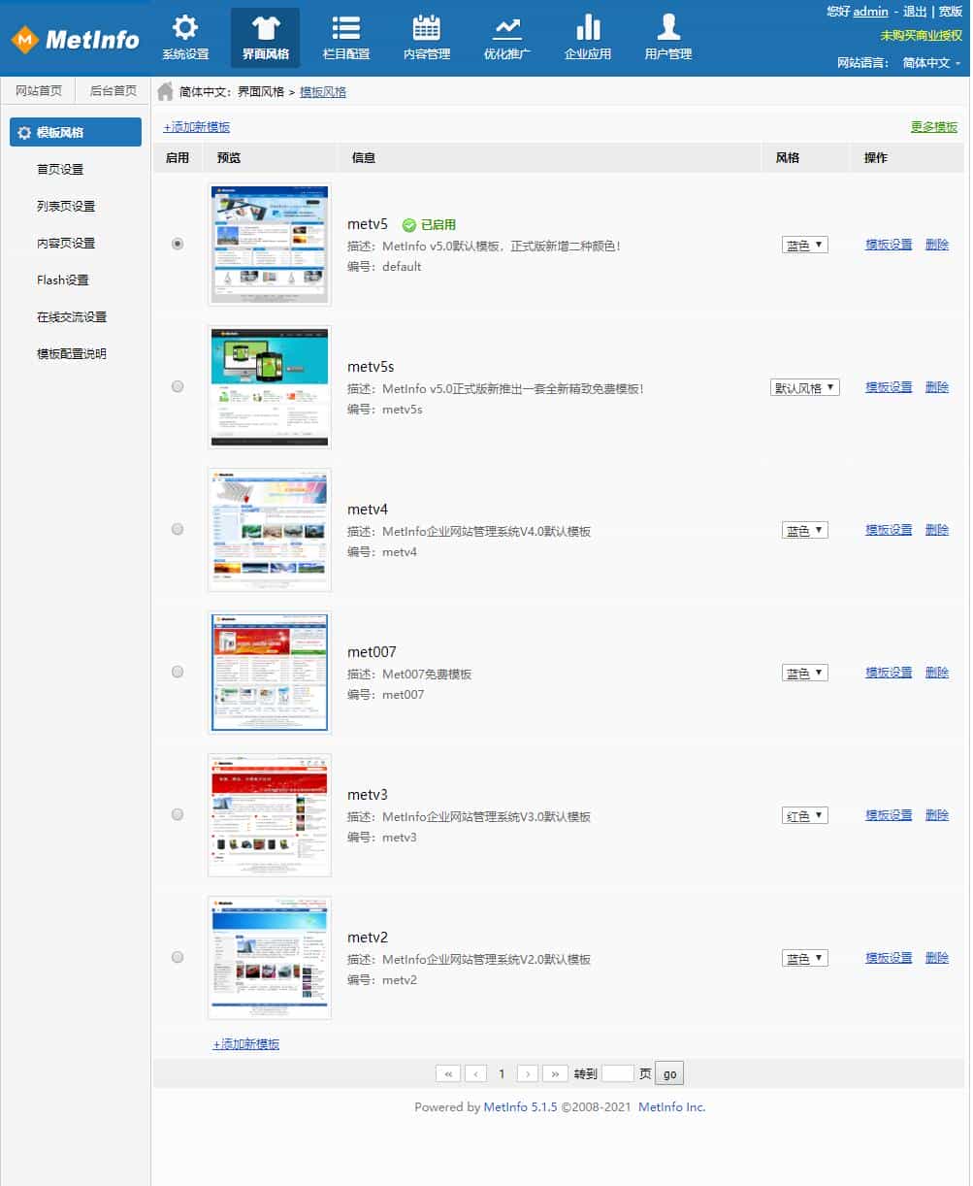Open the met007 preview thumbnail
The width and height of the screenshot is (973, 1186).
click(270, 673)
